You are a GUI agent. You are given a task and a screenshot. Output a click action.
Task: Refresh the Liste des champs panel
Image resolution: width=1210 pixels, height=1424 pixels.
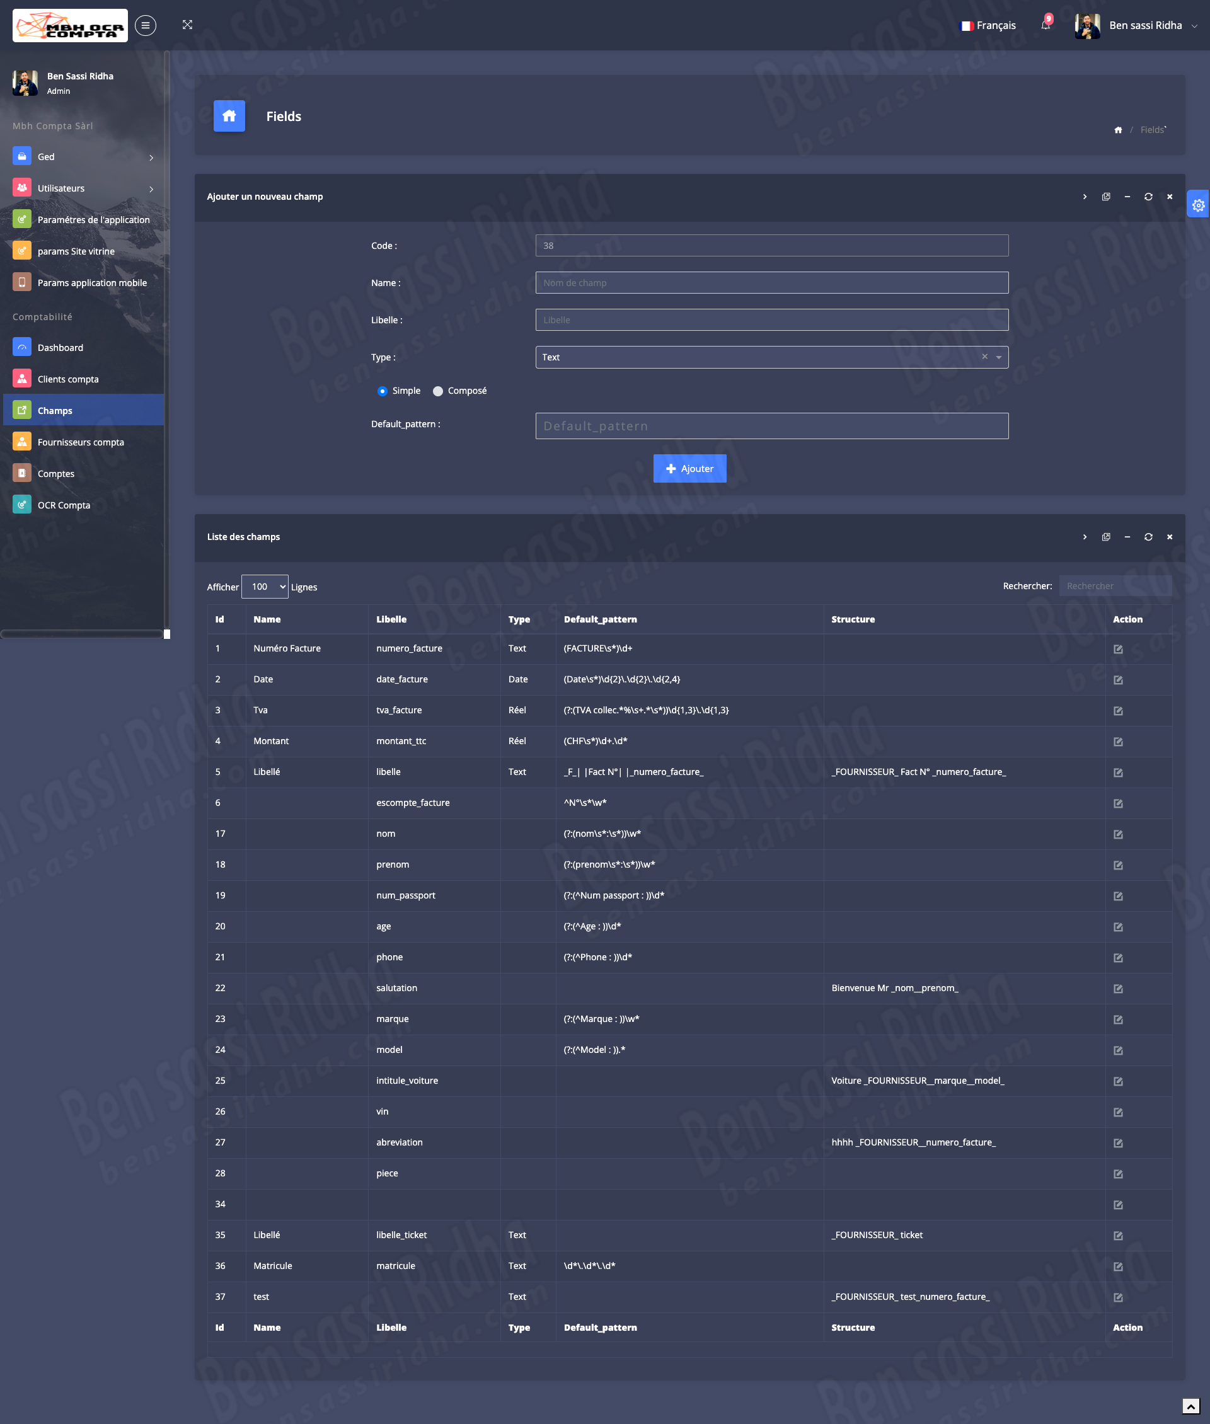(1148, 536)
